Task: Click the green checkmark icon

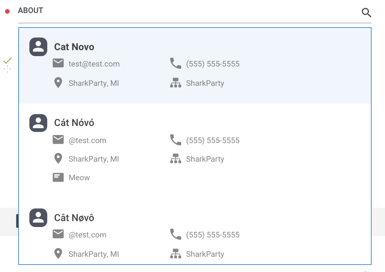Action: tap(7, 60)
